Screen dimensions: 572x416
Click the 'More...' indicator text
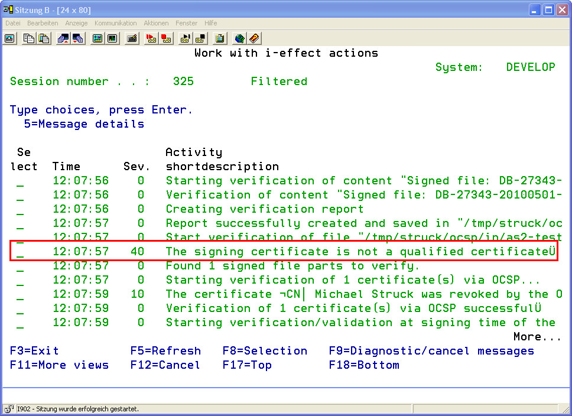pos(537,337)
